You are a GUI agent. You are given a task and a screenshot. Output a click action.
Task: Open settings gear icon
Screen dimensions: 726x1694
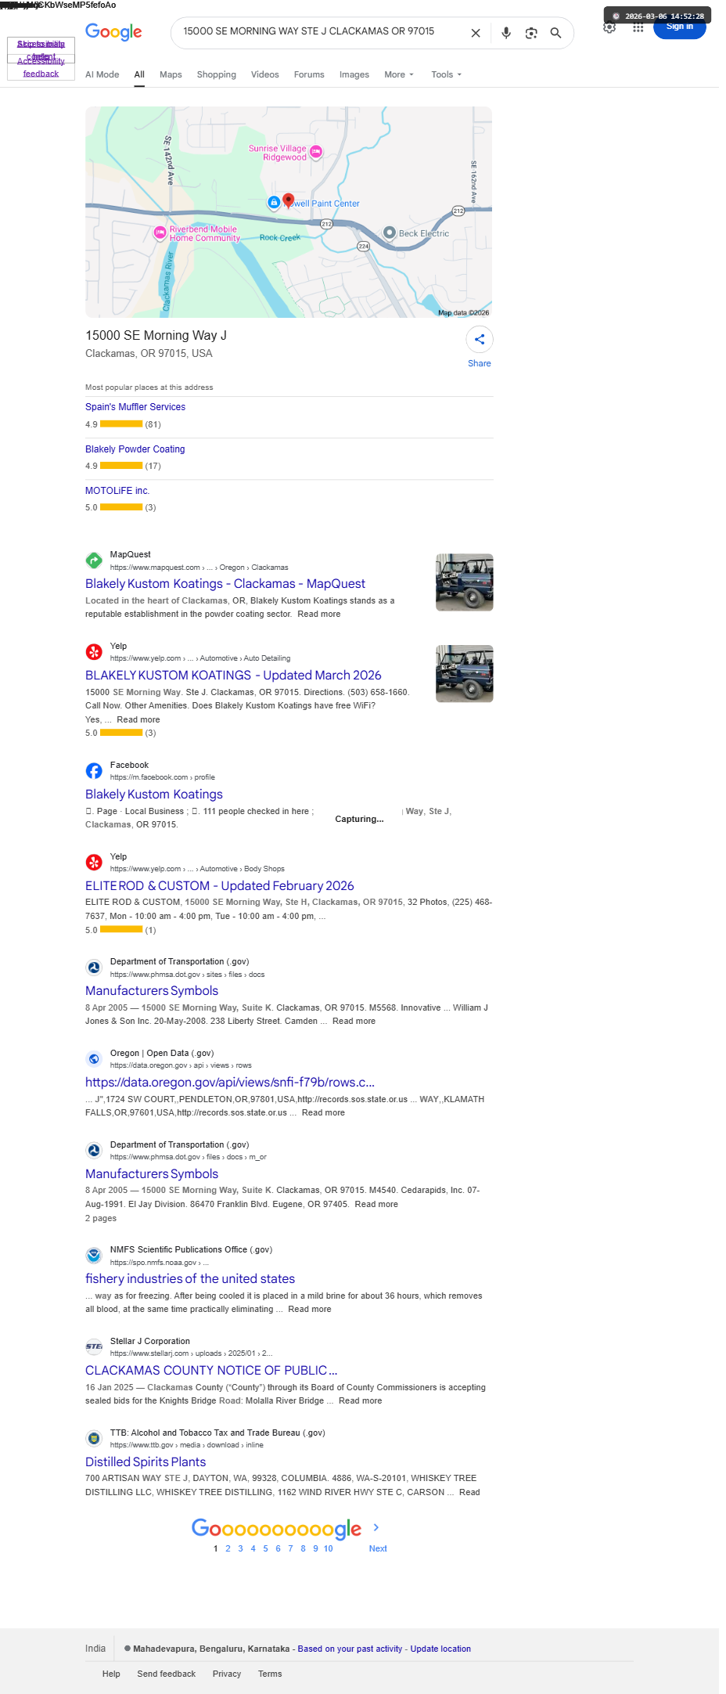(609, 27)
